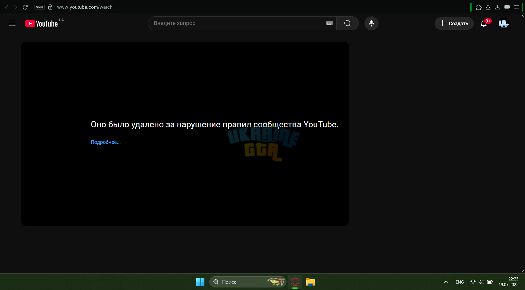Open the Wi-Fi network tray icon
This screenshot has height=290, width=525.
473,282
